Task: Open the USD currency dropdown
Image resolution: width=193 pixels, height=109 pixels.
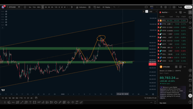Action: coord(153,11)
